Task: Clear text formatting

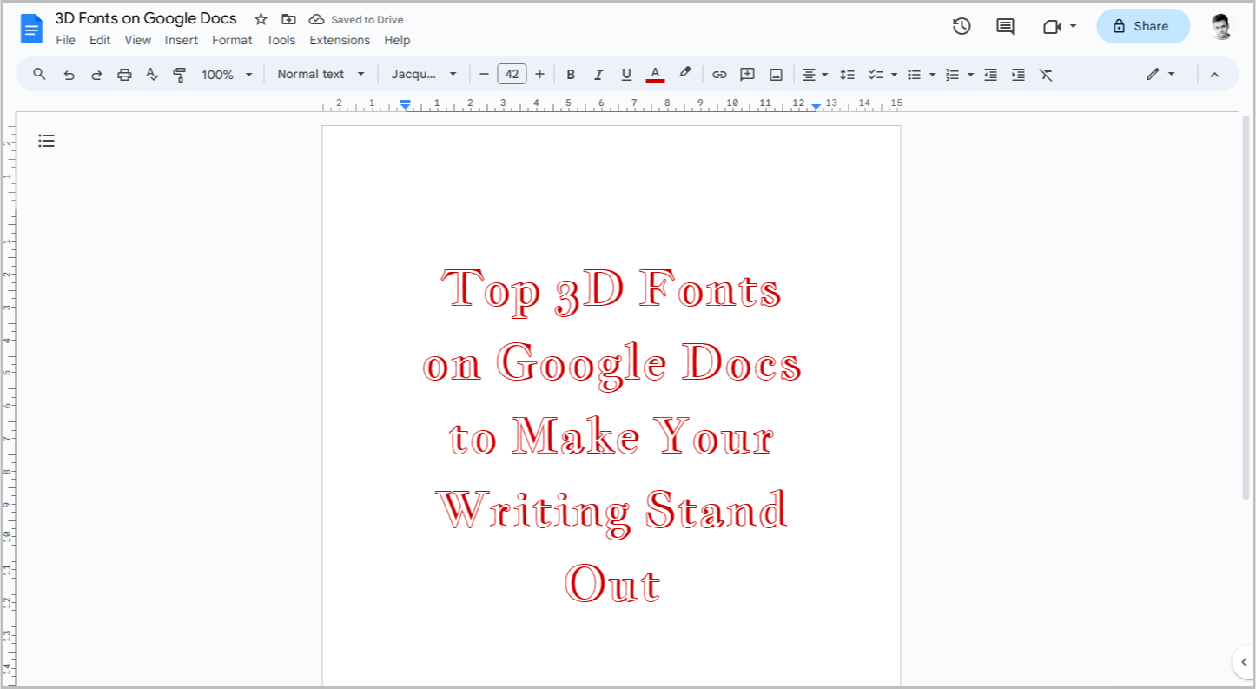Action: (1046, 75)
